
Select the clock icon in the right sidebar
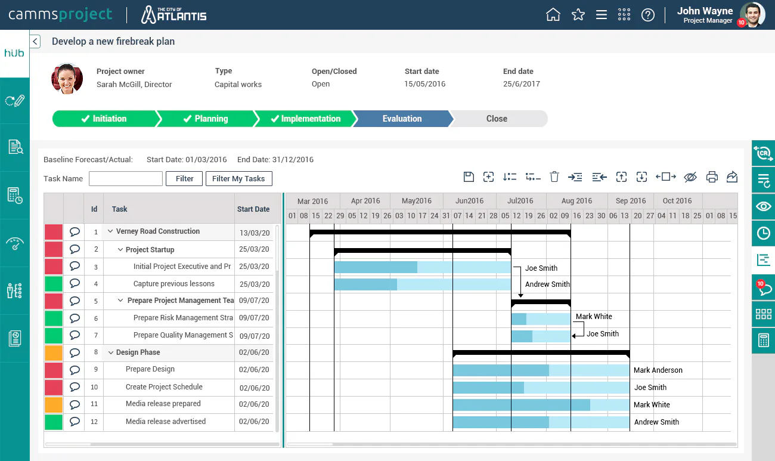point(763,233)
